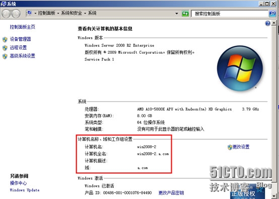Image resolution: width=279 pixels, height=199 pixels.
Task: Click the 3.79 GHz processor speed
Action: pos(250,109)
